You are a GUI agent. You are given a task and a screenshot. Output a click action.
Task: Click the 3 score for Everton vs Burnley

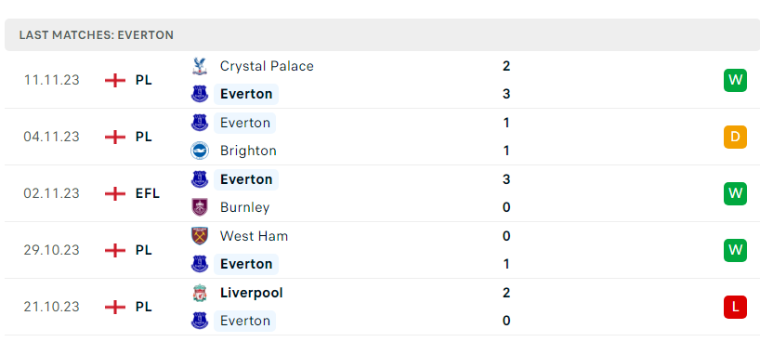click(x=506, y=179)
